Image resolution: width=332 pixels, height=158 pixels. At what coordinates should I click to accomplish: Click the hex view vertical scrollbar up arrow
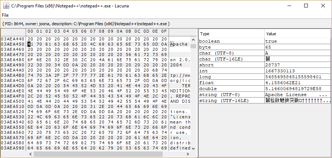click(193, 38)
